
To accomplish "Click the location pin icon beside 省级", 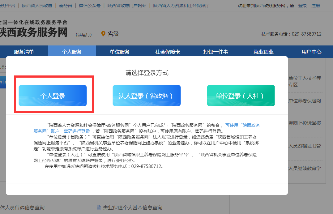I will (x=103, y=34).
